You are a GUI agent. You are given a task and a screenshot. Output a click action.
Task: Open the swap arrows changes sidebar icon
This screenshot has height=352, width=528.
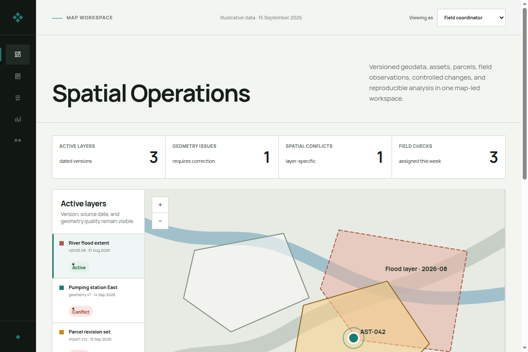point(18,98)
